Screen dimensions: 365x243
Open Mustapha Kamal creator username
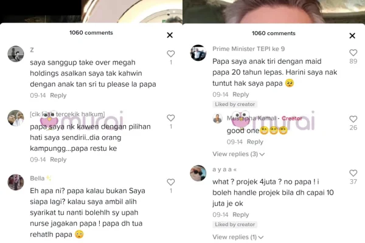251,118
